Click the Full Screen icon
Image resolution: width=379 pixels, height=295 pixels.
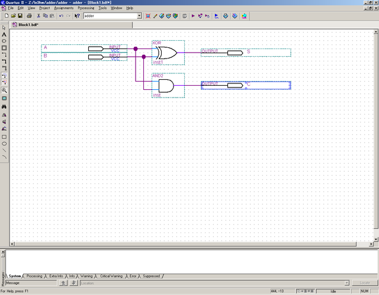coord(4,98)
